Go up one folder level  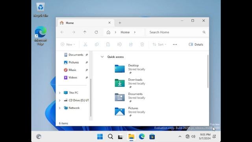point(85,32)
